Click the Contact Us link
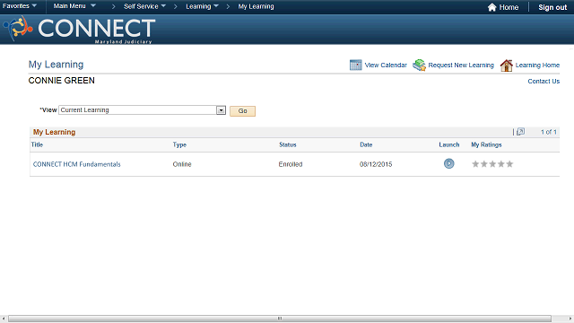The width and height of the screenshot is (574, 323). (x=544, y=82)
